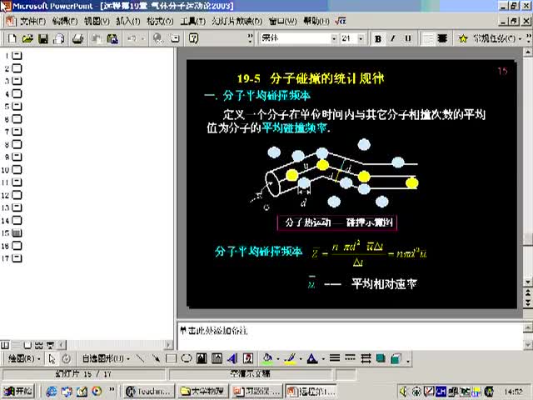Screen dimensions: 533x400
Task: Click the Paste clipboard icon
Action: [112, 38]
